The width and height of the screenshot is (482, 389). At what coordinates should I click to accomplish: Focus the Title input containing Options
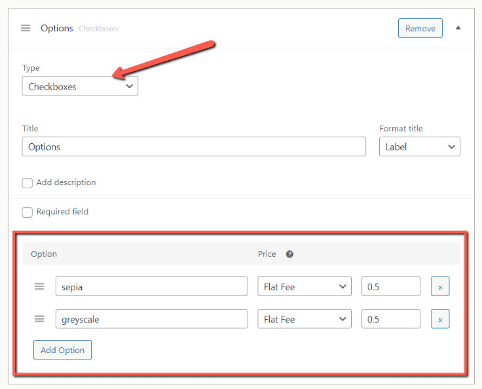pyautogui.click(x=194, y=146)
